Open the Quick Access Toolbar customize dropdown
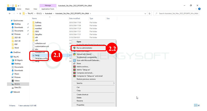207x111 pixels. [18, 5]
